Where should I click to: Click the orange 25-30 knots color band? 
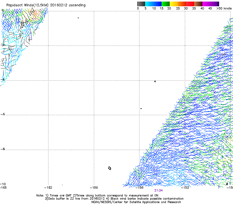pos(182,4)
